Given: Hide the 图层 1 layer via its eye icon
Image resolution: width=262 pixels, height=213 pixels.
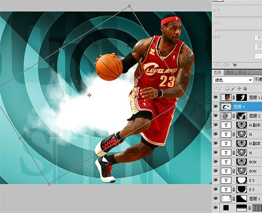Looking at the screenshot, I should (x=216, y=199).
